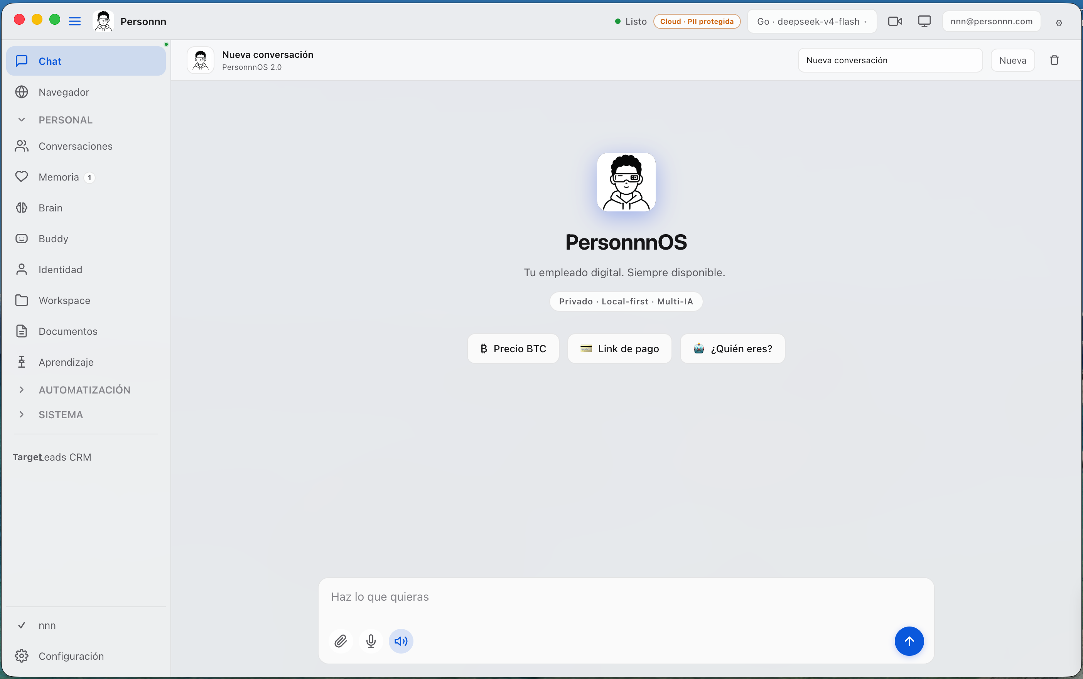
Task: Select the nnn profile entry
Action: click(86, 625)
